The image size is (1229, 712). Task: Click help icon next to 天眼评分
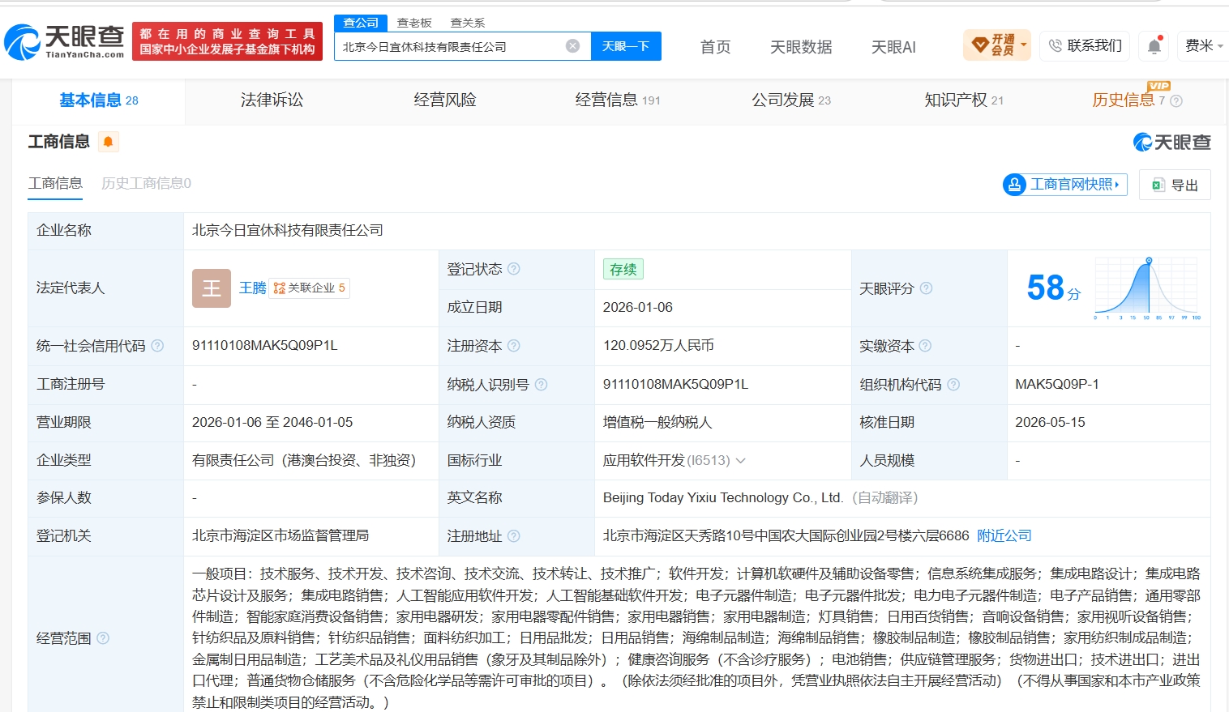[x=926, y=288]
